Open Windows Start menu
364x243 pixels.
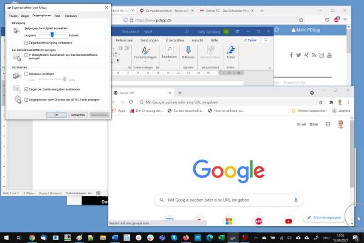click(x=6, y=237)
